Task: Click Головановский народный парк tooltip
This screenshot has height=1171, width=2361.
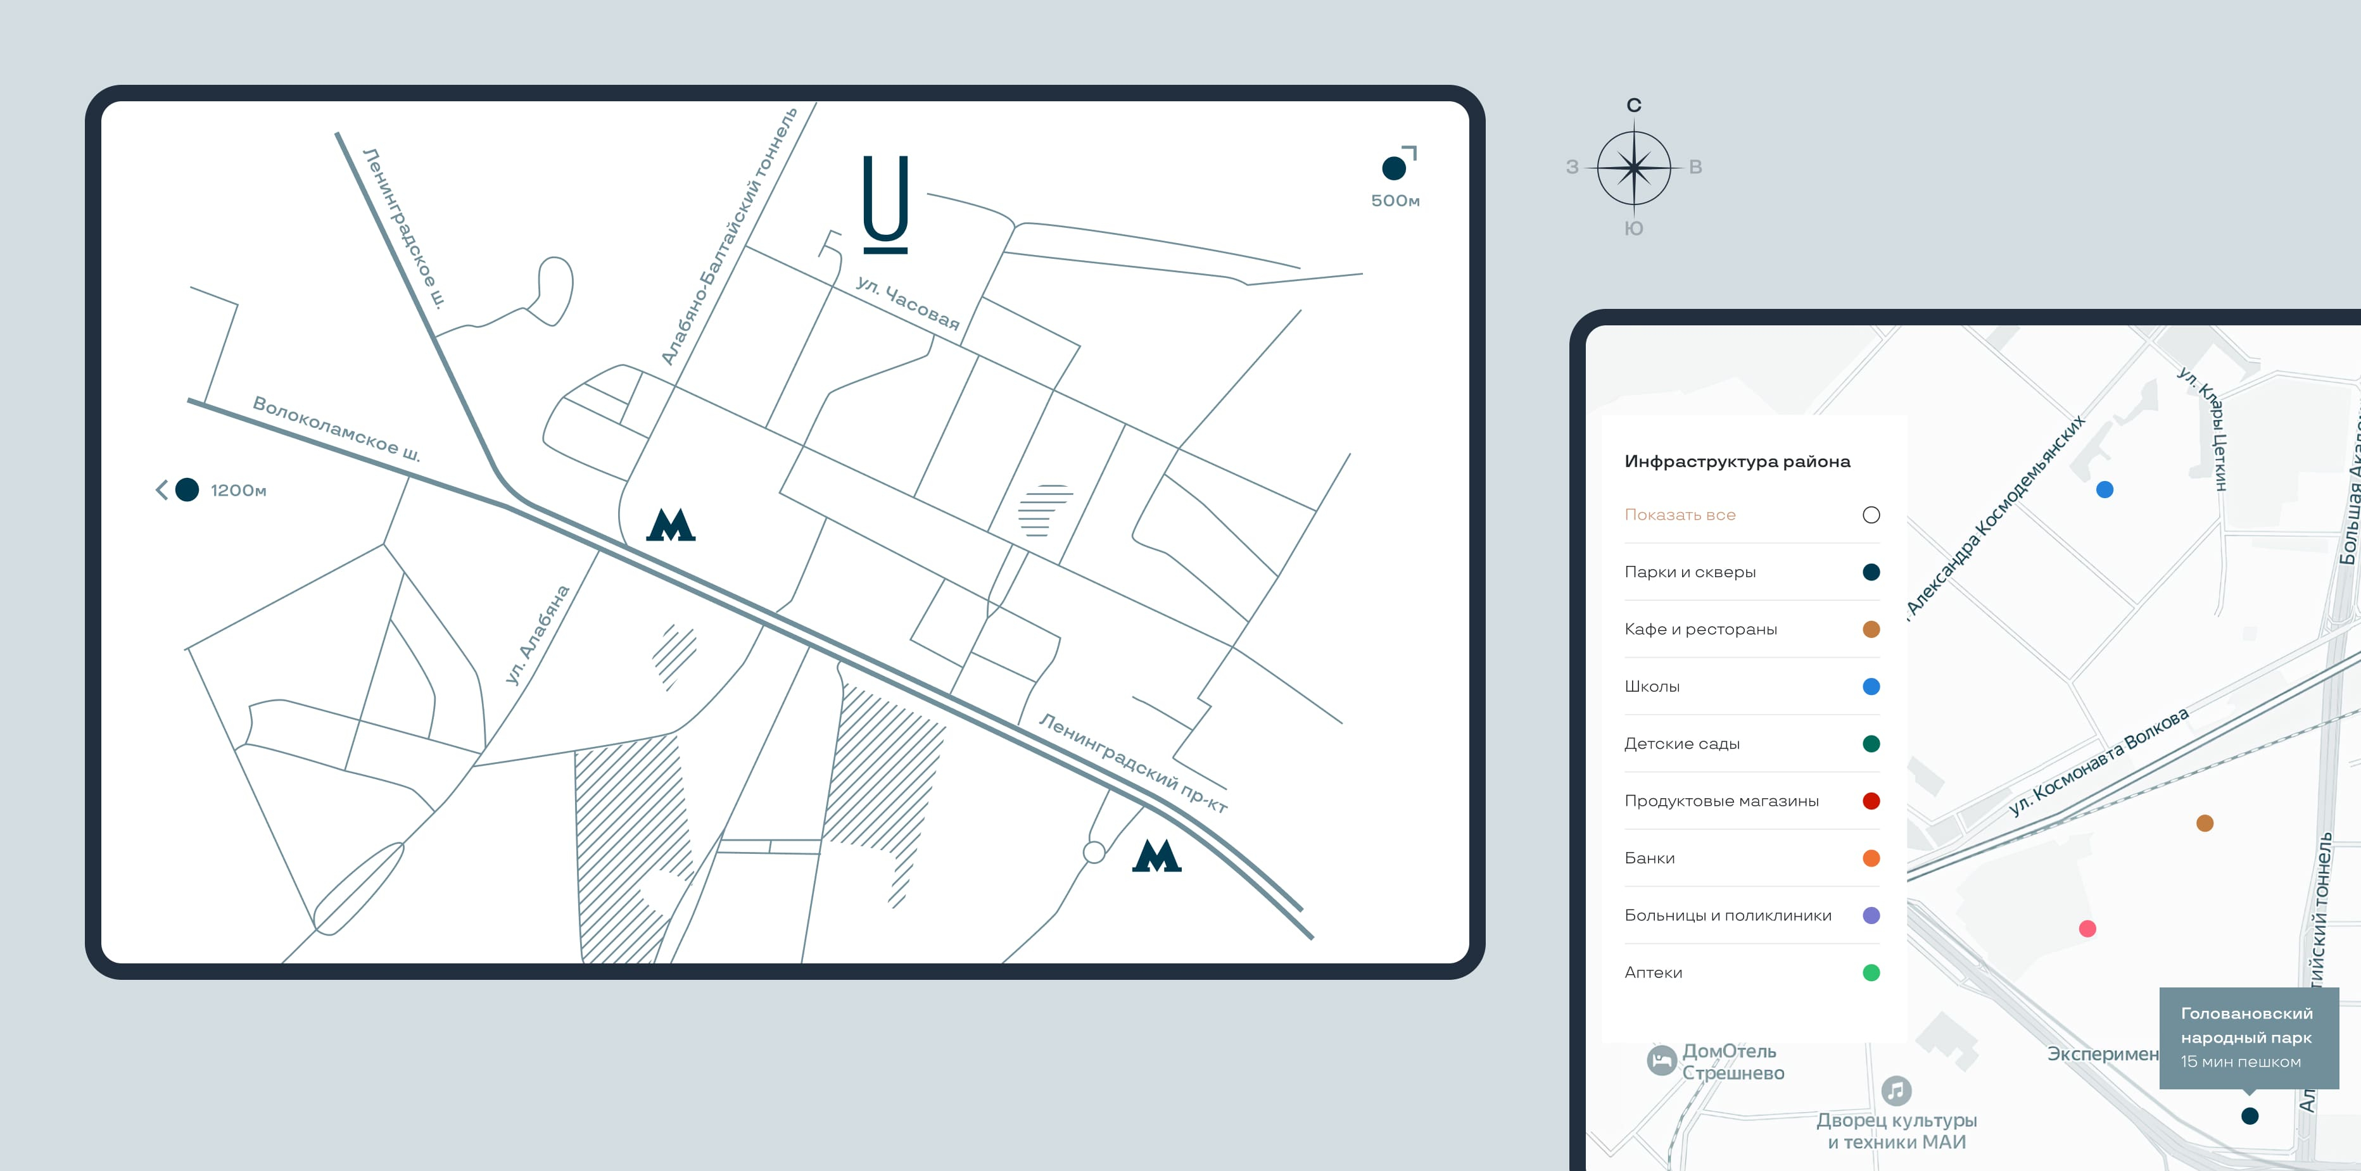Action: pyautogui.click(x=2248, y=1037)
